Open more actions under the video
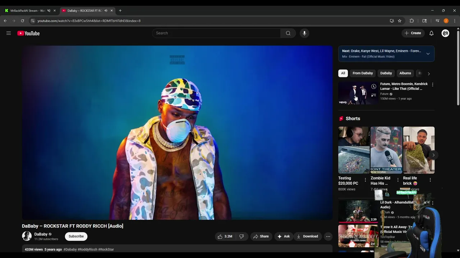 328,236
